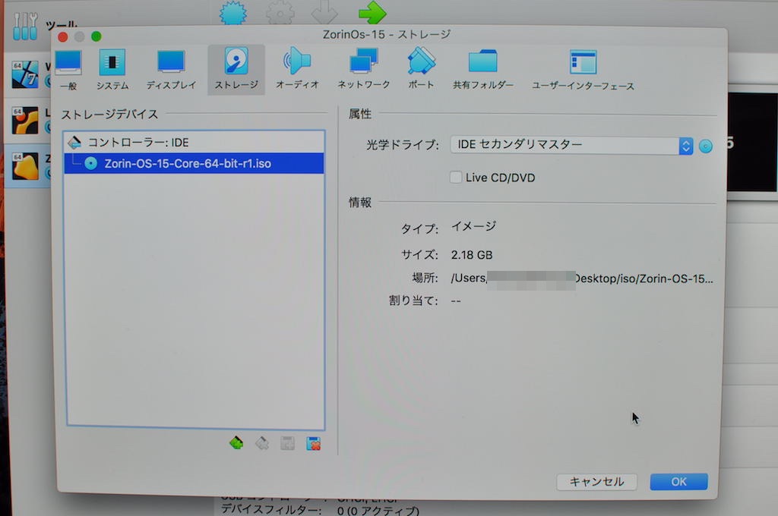The image size is (778, 516).
Task: Select the Windows 7 VM icon in manager list
Action: point(25,74)
